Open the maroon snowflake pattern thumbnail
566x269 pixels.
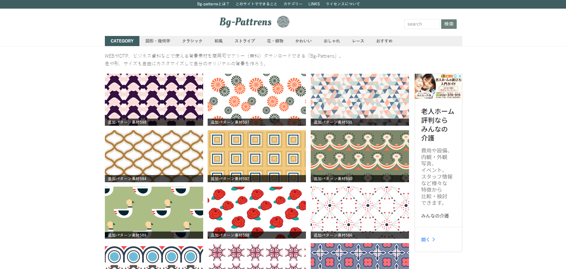pos(257,256)
